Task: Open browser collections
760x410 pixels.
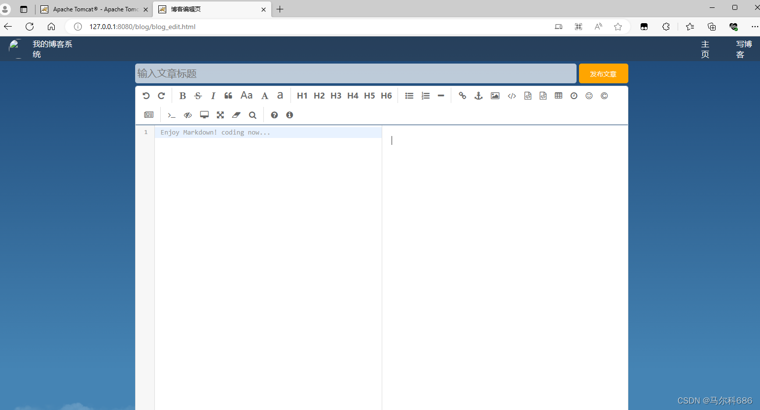Action: coord(712,27)
